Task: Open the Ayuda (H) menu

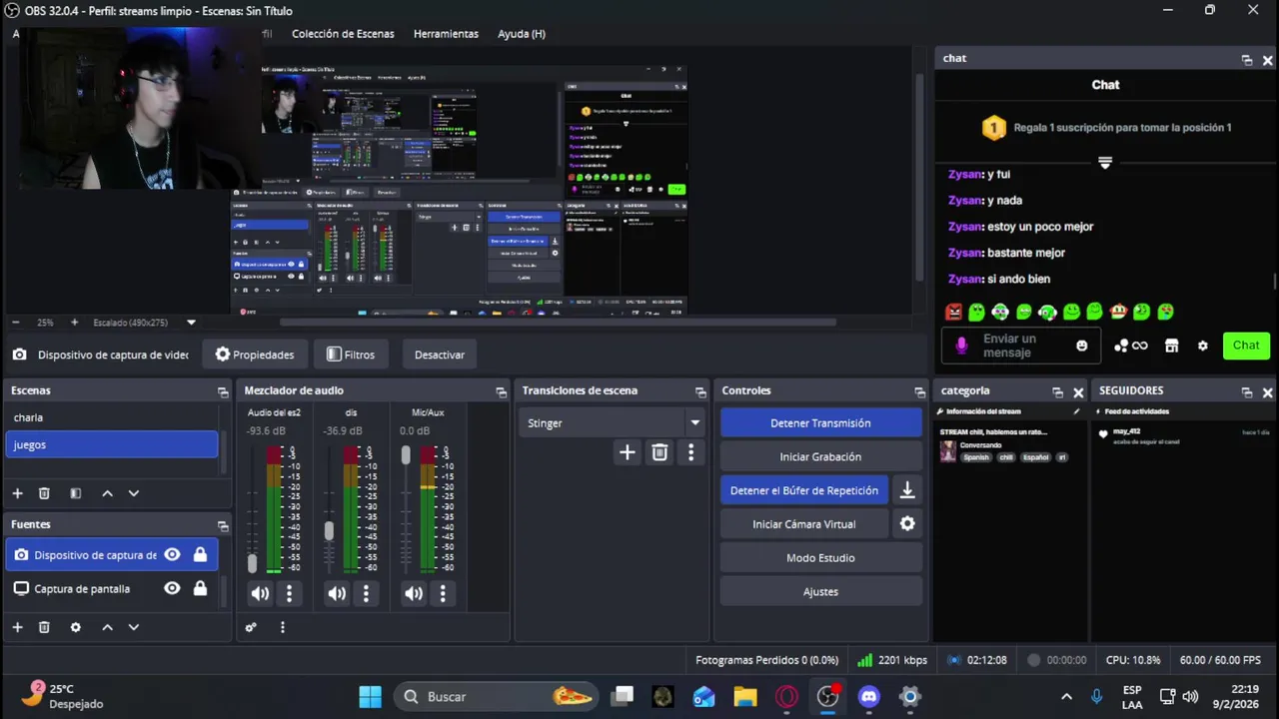Action: (522, 34)
